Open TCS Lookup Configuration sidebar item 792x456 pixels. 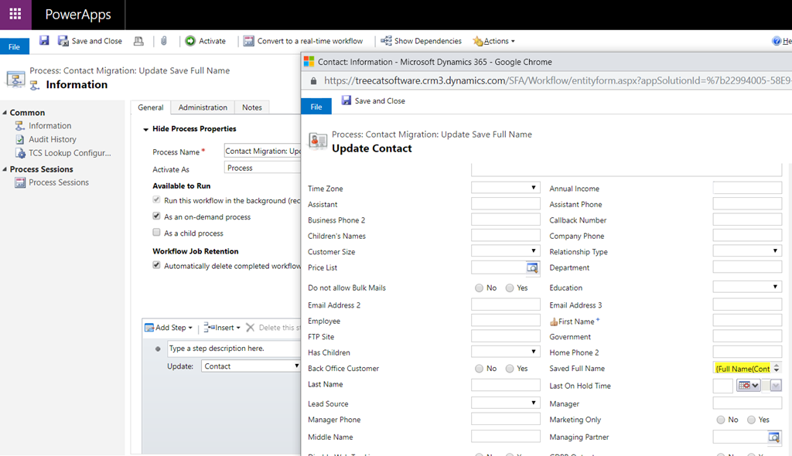69,153
